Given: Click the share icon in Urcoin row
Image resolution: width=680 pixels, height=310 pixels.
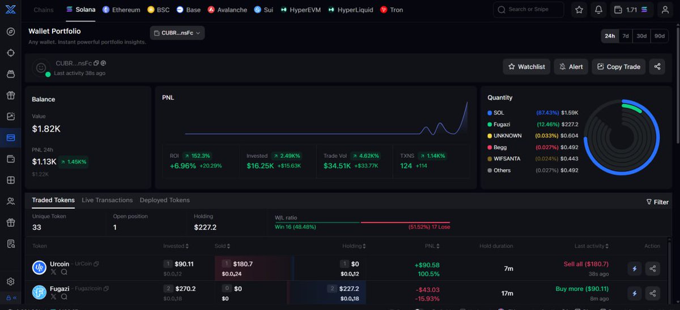Looking at the screenshot, I should tap(653, 269).
